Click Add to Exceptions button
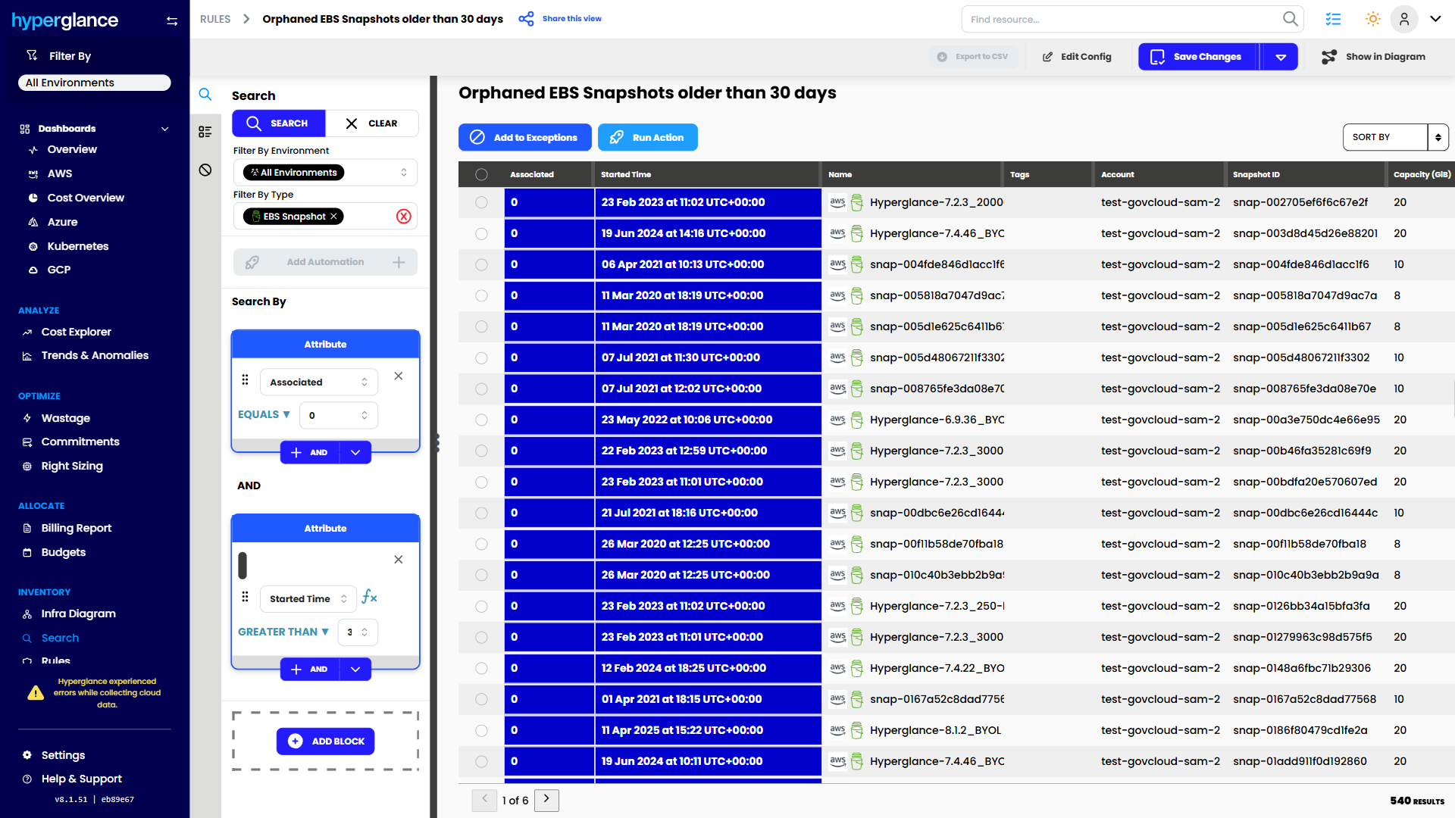 (x=524, y=137)
